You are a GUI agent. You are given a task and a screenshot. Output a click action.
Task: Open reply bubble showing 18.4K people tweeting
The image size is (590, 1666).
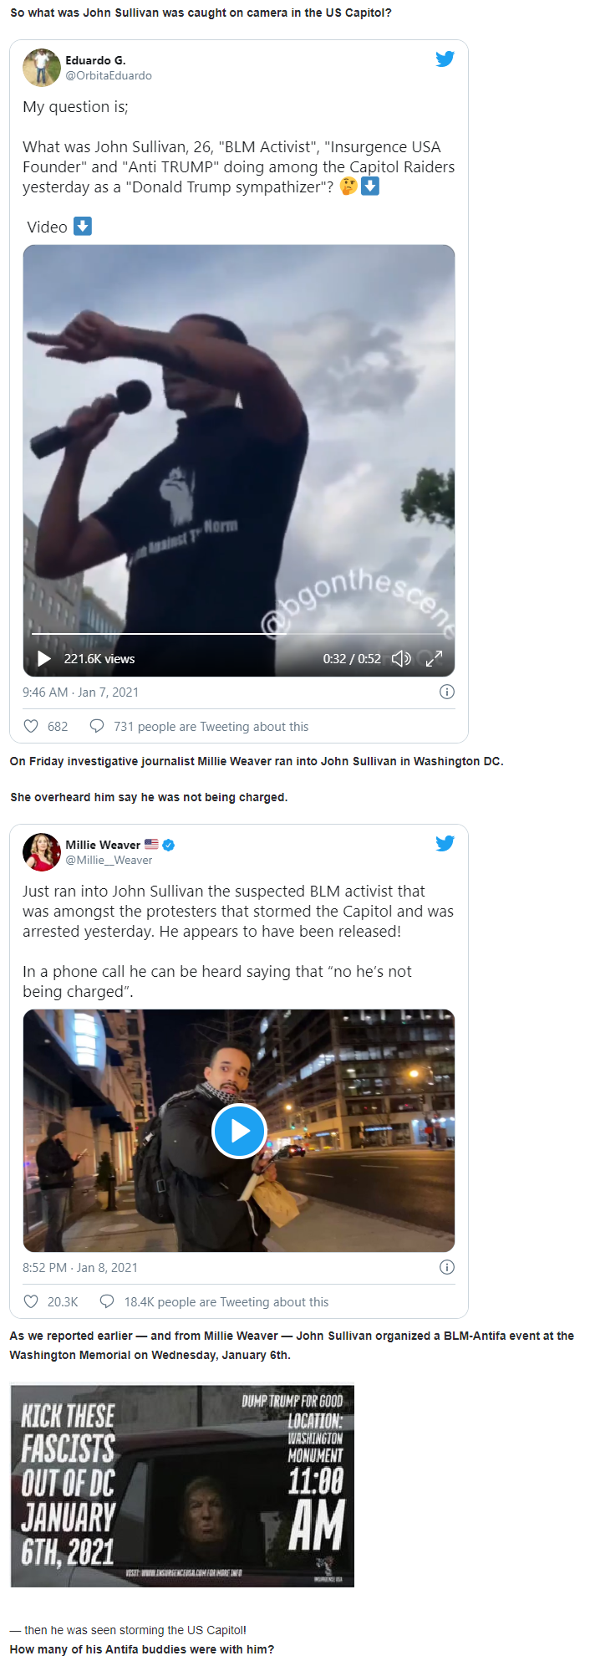tap(107, 1301)
